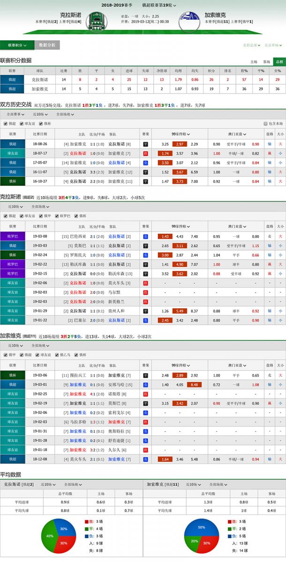Click the 2:1 (2:0) score in 19-03-08 row

click(97, 236)
